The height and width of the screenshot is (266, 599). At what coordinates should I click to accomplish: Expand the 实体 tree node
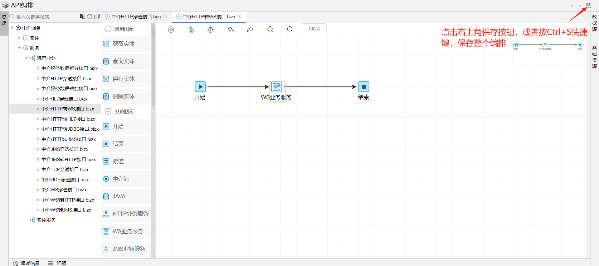point(19,38)
